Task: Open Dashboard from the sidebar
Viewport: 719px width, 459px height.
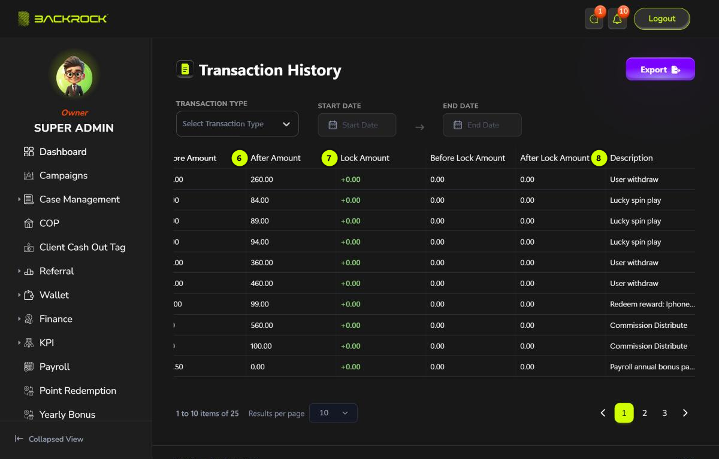Action: [63, 152]
